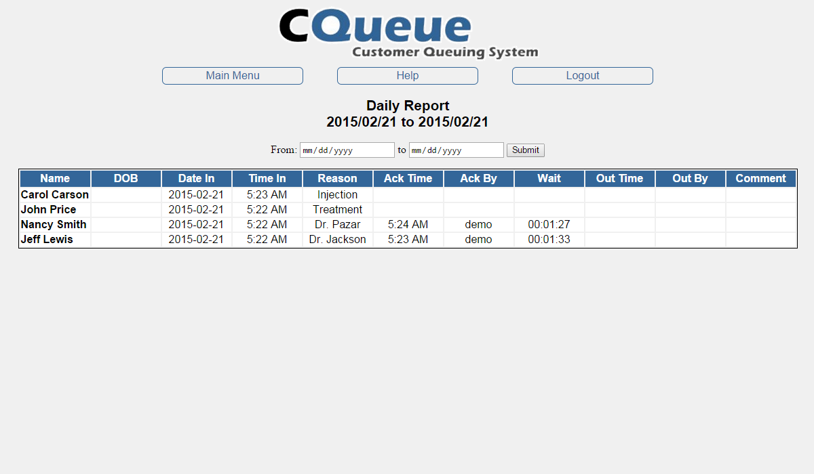Select the John Price name cell
The height and width of the screenshot is (474, 814).
55,210
